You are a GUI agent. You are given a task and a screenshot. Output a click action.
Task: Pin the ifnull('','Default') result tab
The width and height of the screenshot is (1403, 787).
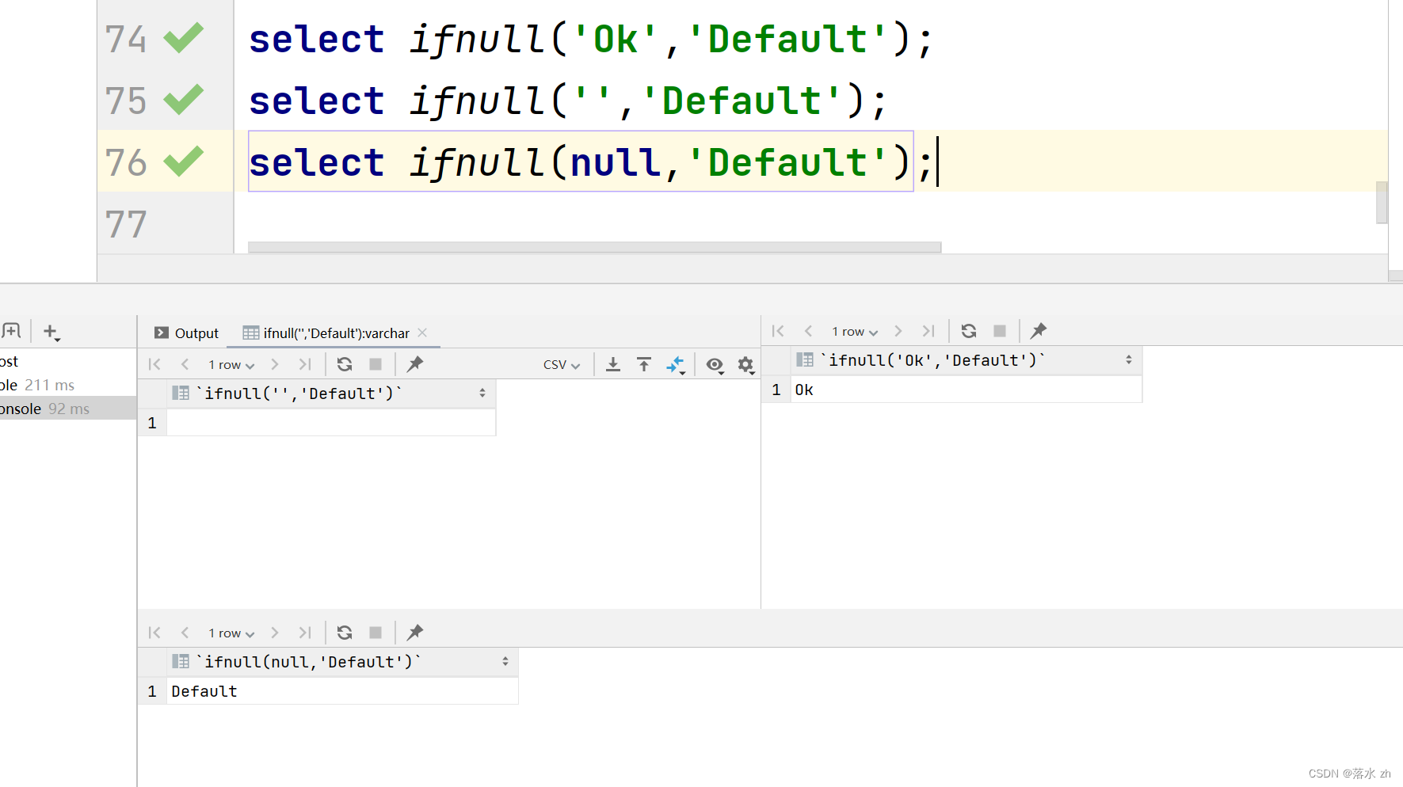coord(415,364)
